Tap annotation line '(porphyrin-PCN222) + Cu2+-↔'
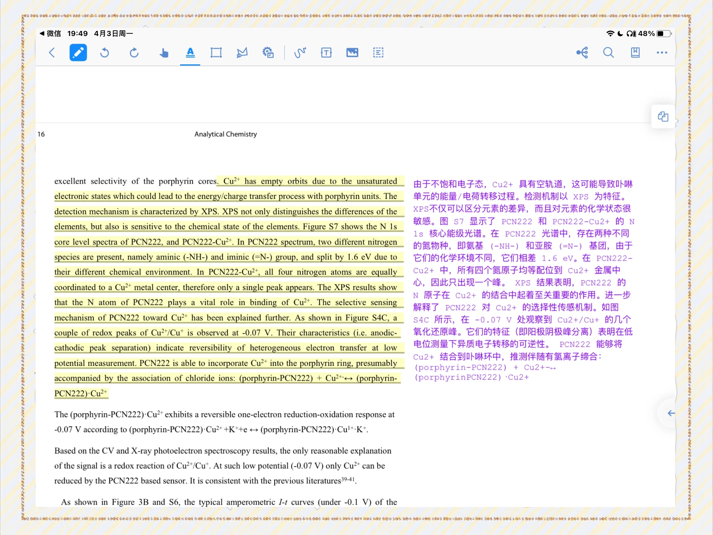This screenshot has height=535, width=713. (x=485, y=367)
